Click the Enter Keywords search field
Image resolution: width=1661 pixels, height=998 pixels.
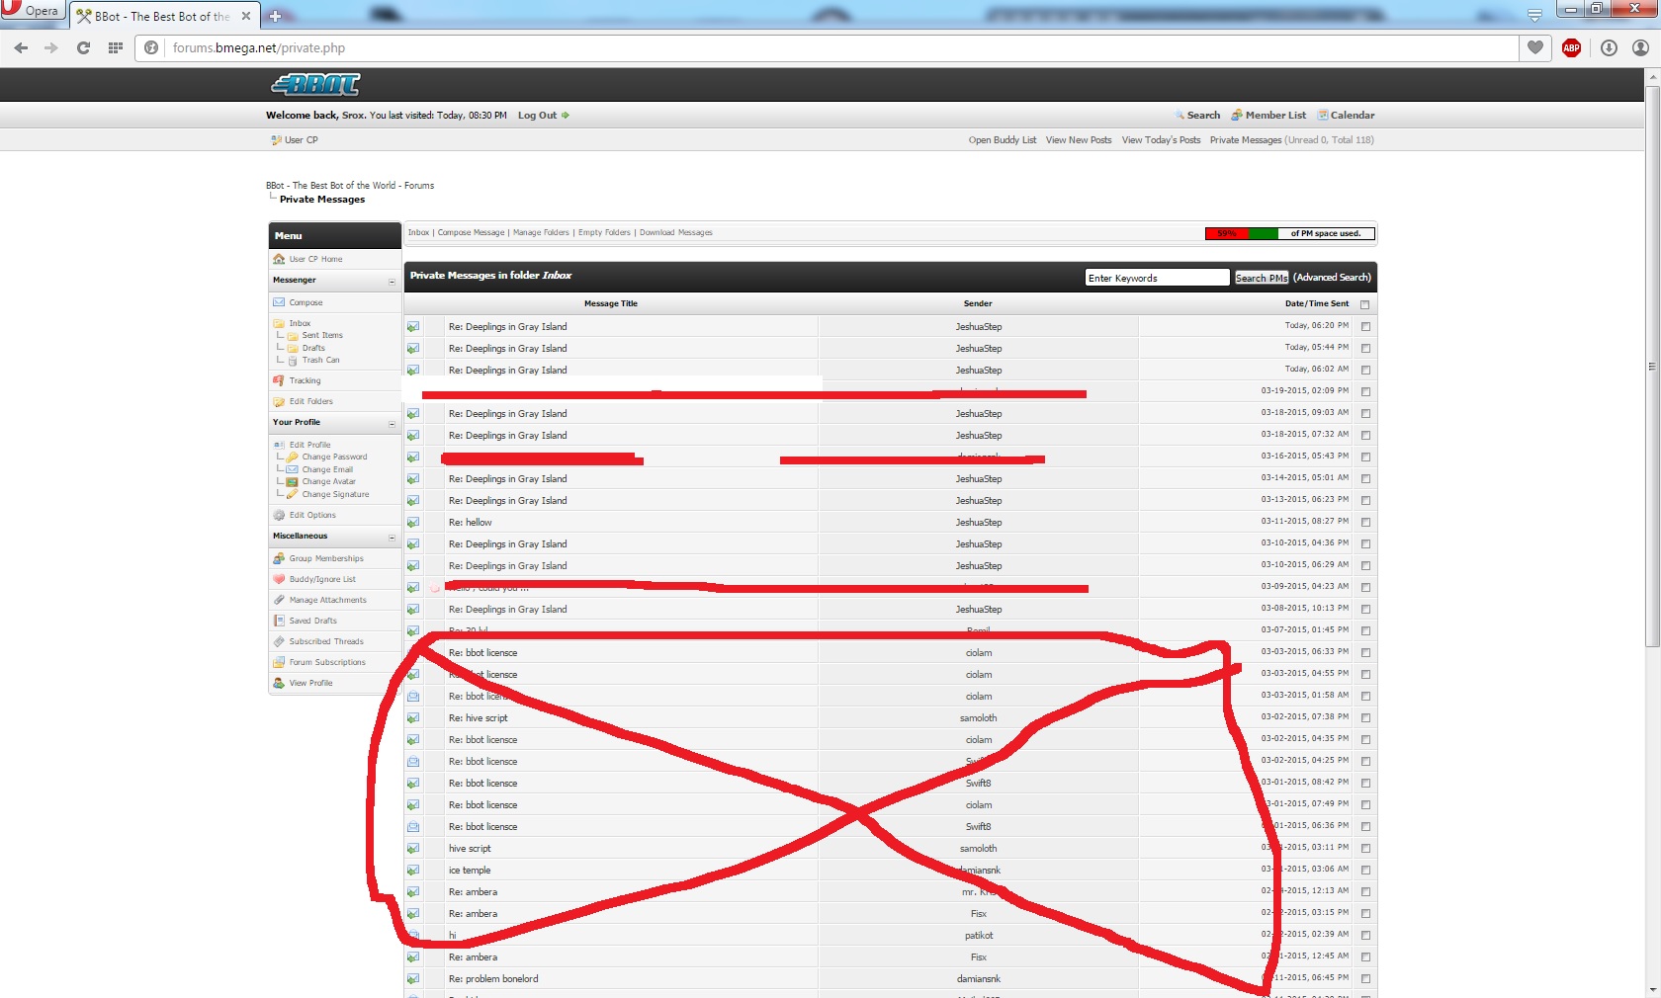1156,278
